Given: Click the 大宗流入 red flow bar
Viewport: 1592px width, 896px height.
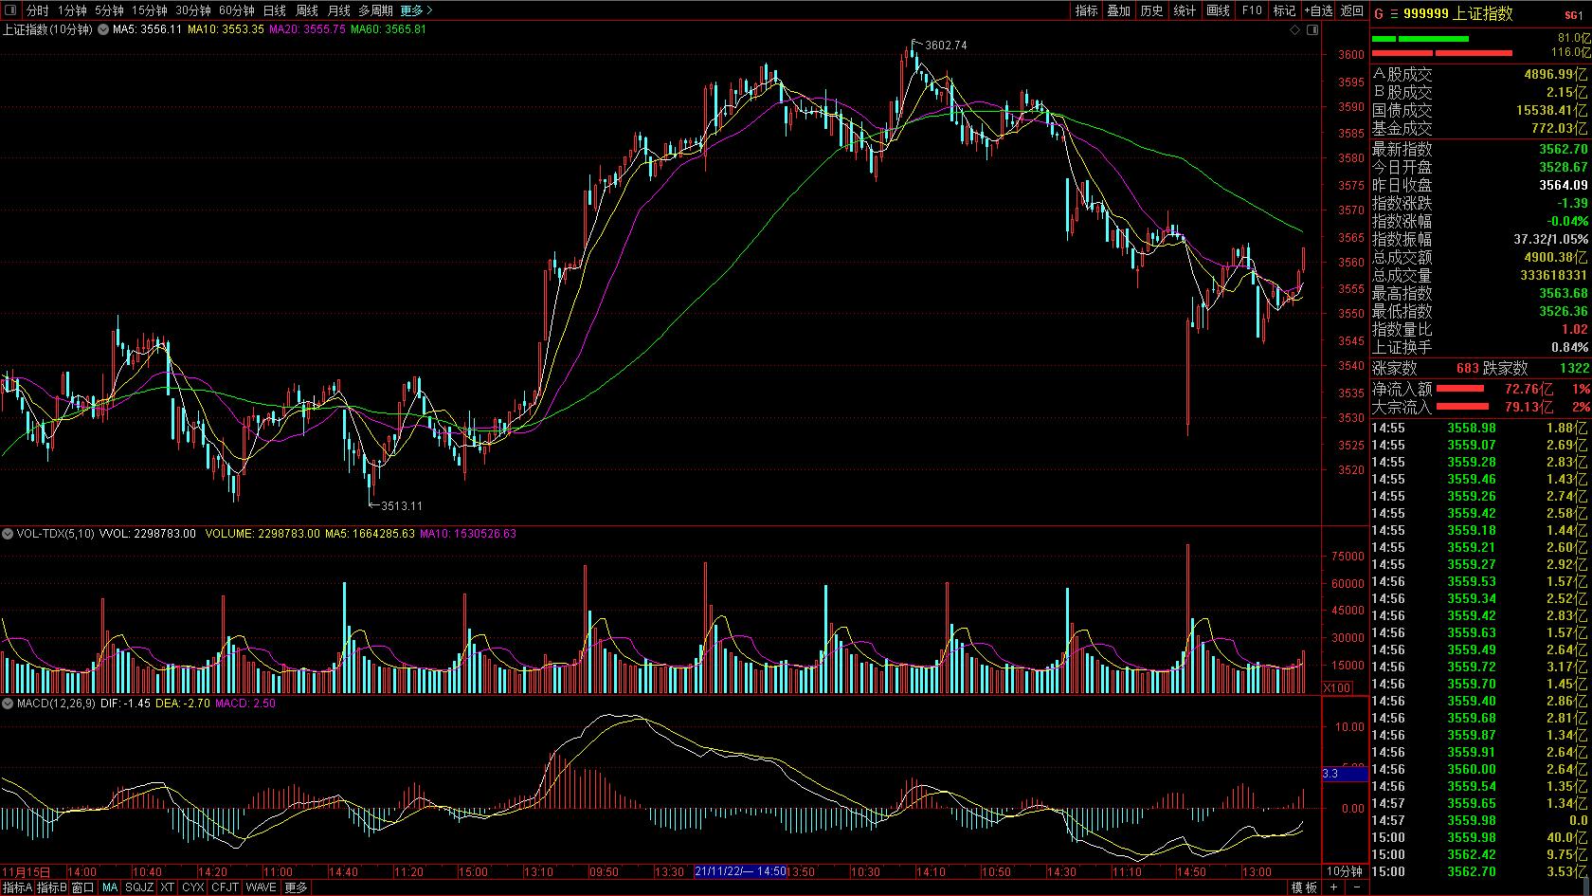Looking at the screenshot, I should [x=1460, y=407].
